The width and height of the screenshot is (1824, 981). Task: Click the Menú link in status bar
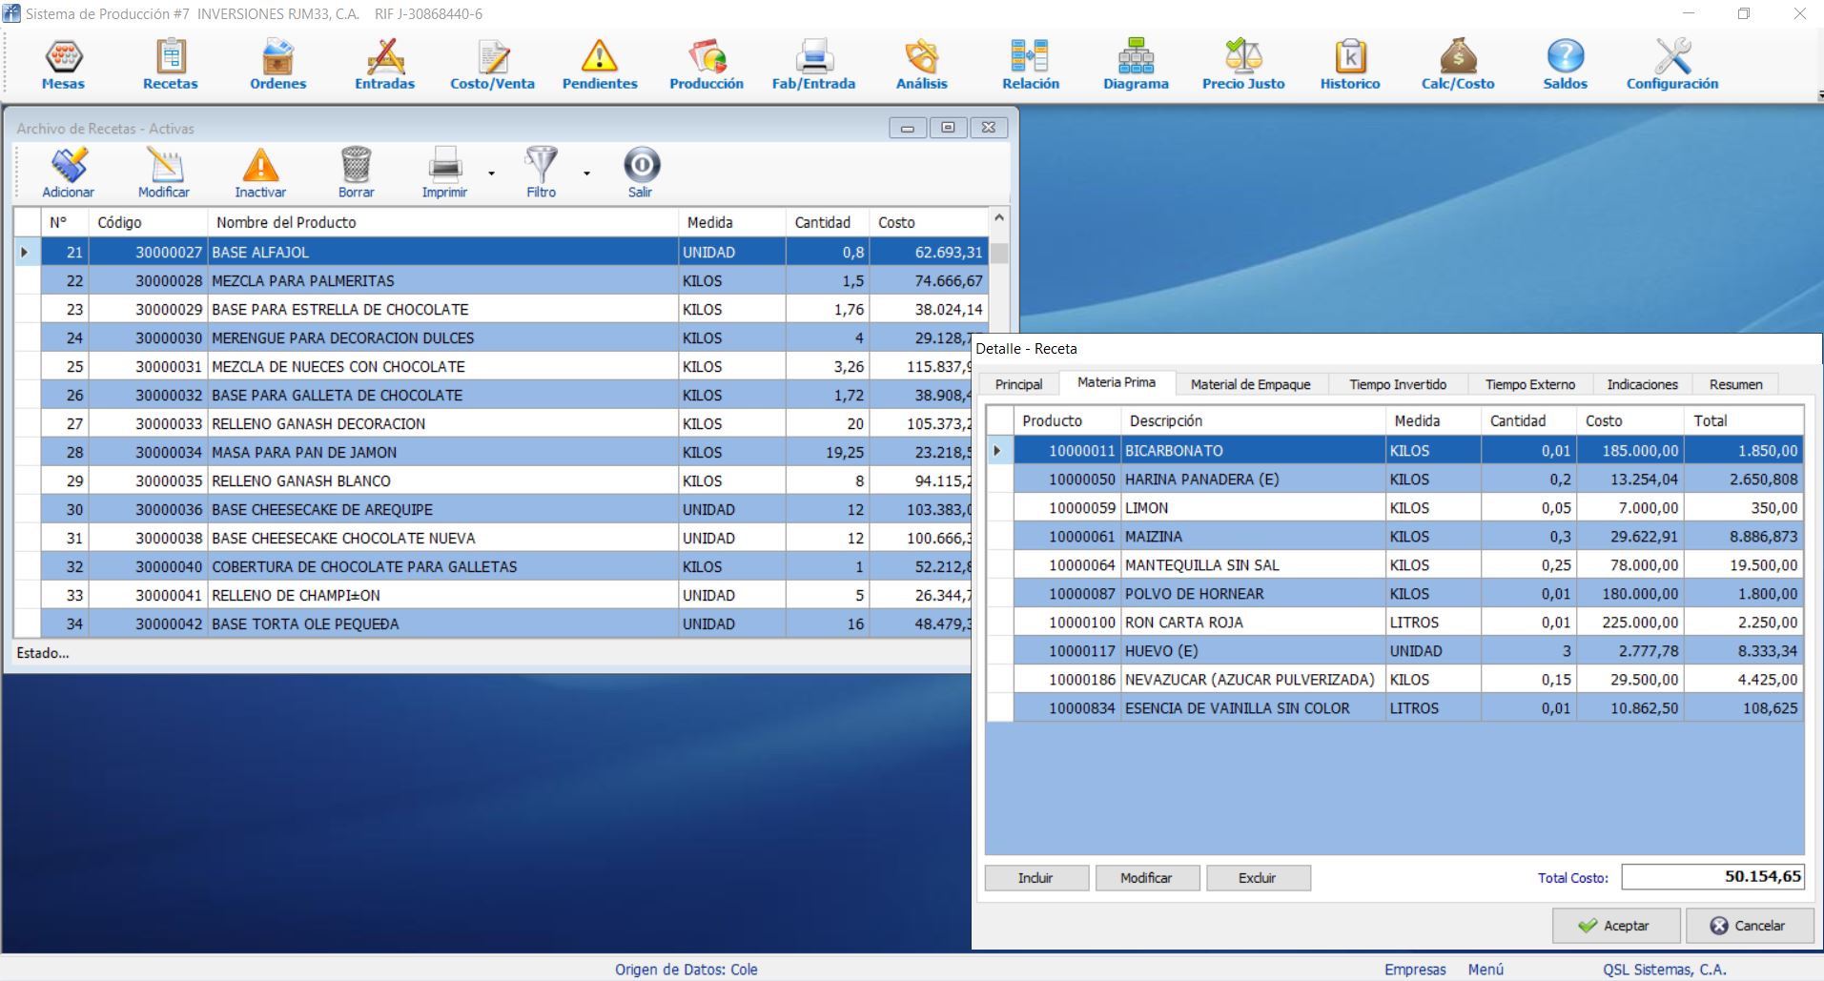(x=1486, y=970)
